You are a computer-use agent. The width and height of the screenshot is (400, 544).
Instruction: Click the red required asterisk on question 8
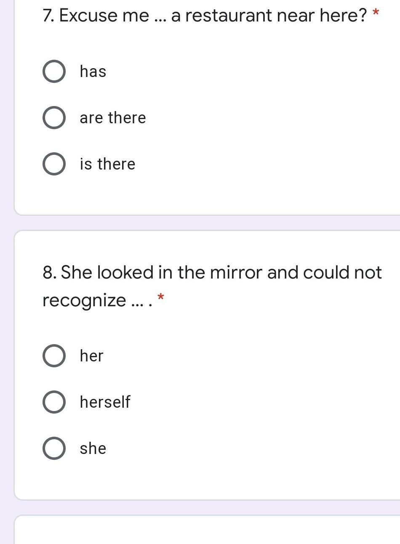pyautogui.click(x=160, y=298)
